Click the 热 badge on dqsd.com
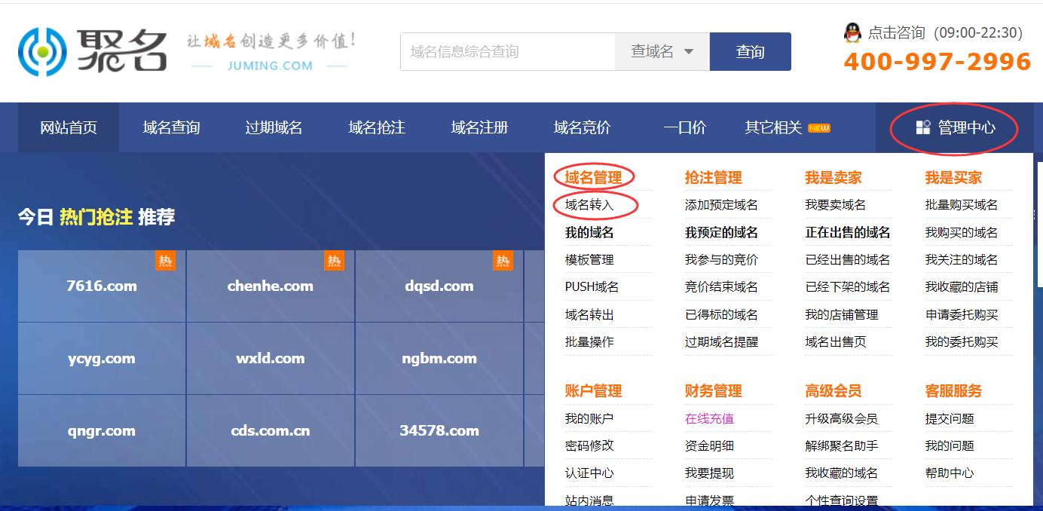Viewport: 1043px width, 511px height. [x=503, y=261]
